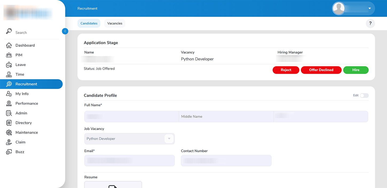
Task: Click the Performance badge icon
Action: tap(9, 103)
